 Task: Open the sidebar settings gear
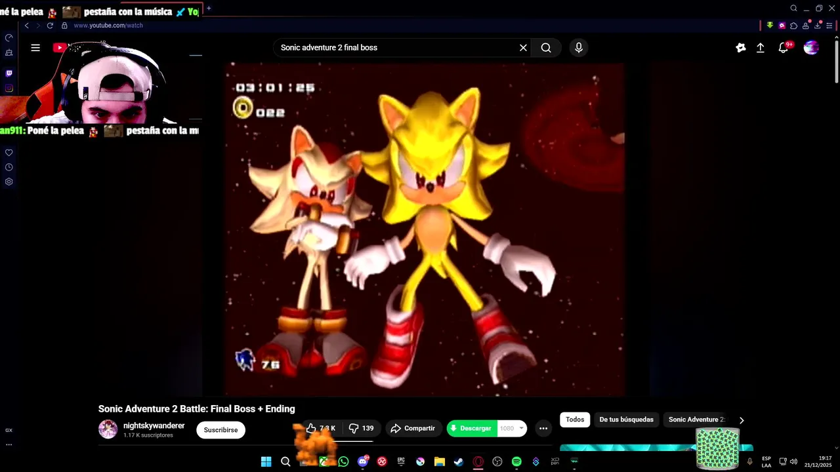pos(9,182)
